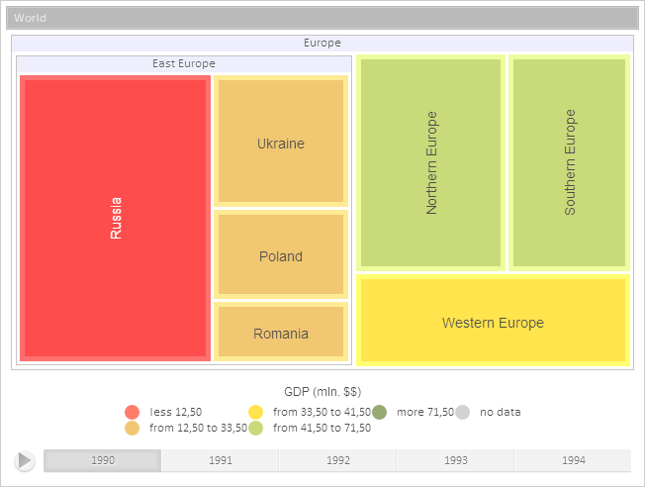645x487 pixels.
Task: Click the Ukraine treemap block
Action: point(280,144)
